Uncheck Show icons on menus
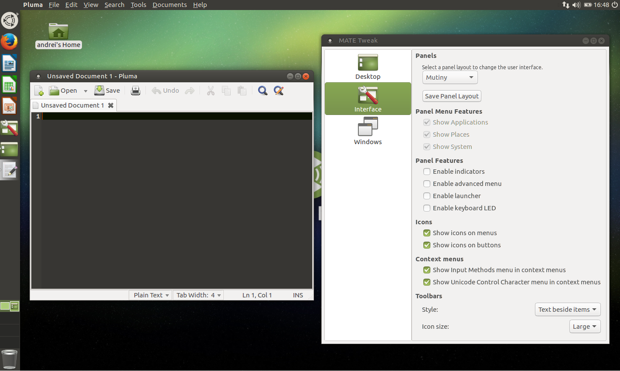The image size is (620, 371). point(427,233)
